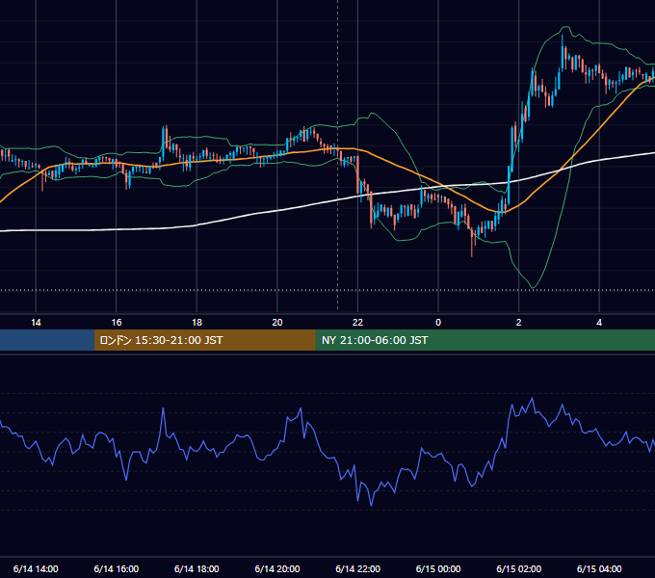Click the 6/14 20:00 label on oscillator axis
Viewport: 655px width, 578px height.
(277, 568)
